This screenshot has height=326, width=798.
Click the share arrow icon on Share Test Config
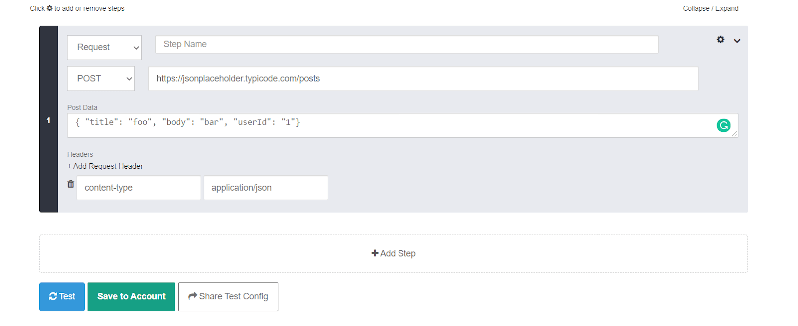tap(192, 296)
